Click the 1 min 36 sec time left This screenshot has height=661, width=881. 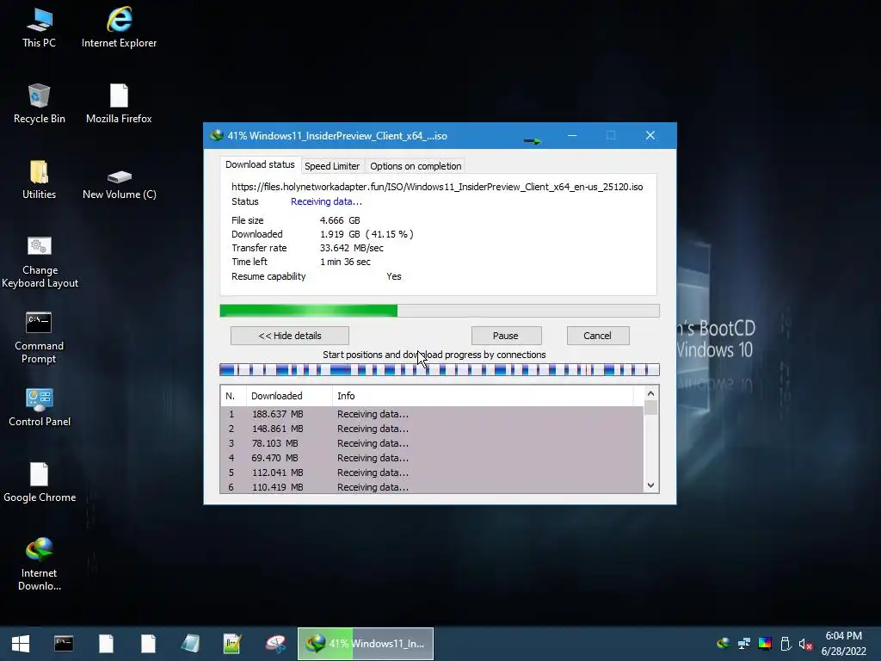pyautogui.click(x=345, y=262)
